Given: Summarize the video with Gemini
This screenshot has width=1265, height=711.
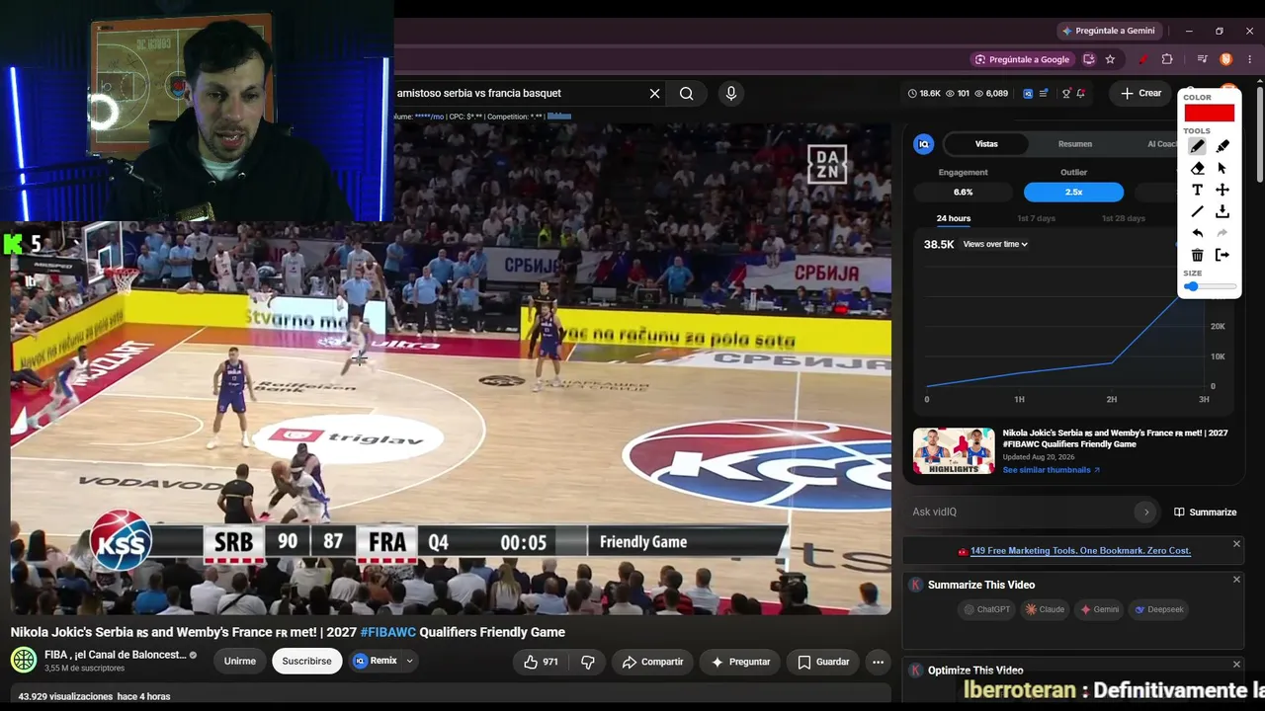Looking at the screenshot, I should point(1100,609).
